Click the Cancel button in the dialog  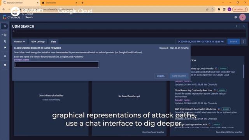click(x=161, y=76)
